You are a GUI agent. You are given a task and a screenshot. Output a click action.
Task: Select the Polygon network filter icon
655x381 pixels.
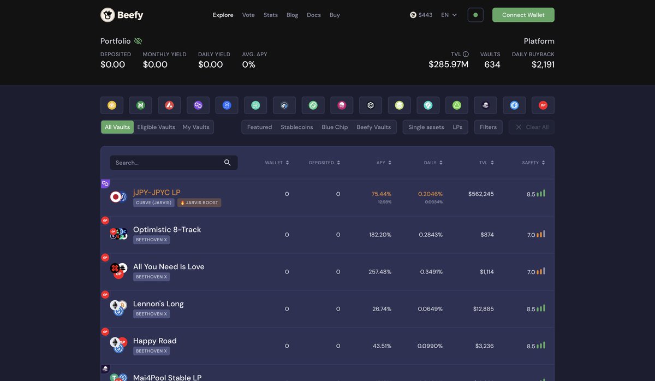[198, 104]
